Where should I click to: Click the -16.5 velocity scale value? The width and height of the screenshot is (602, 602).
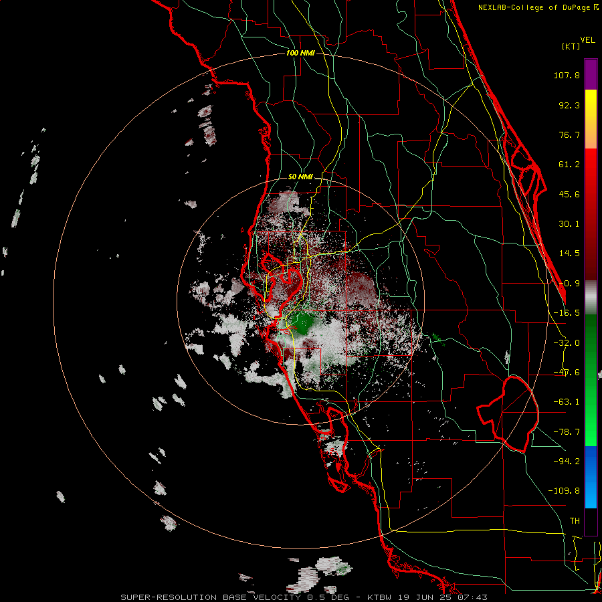pyautogui.click(x=567, y=313)
